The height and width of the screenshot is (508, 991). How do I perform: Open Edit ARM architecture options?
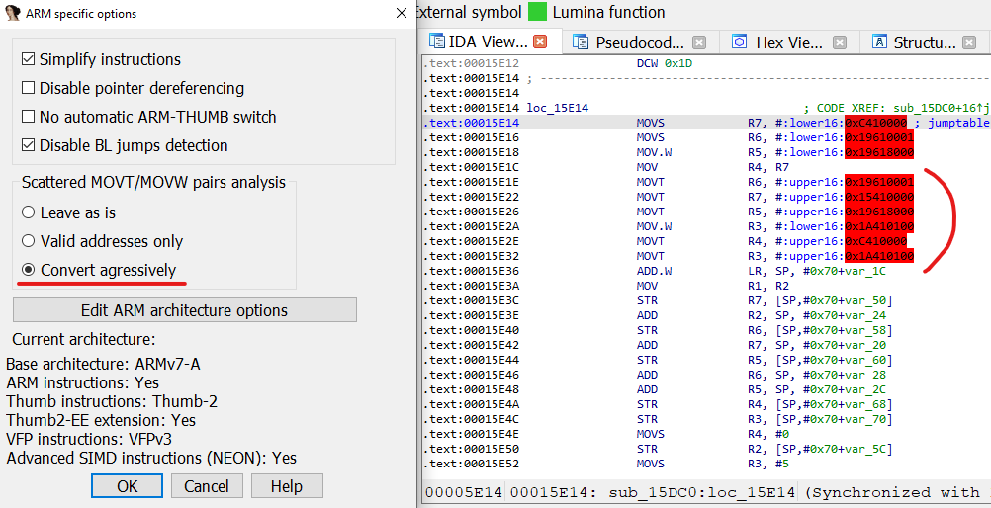(x=185, y=310)
